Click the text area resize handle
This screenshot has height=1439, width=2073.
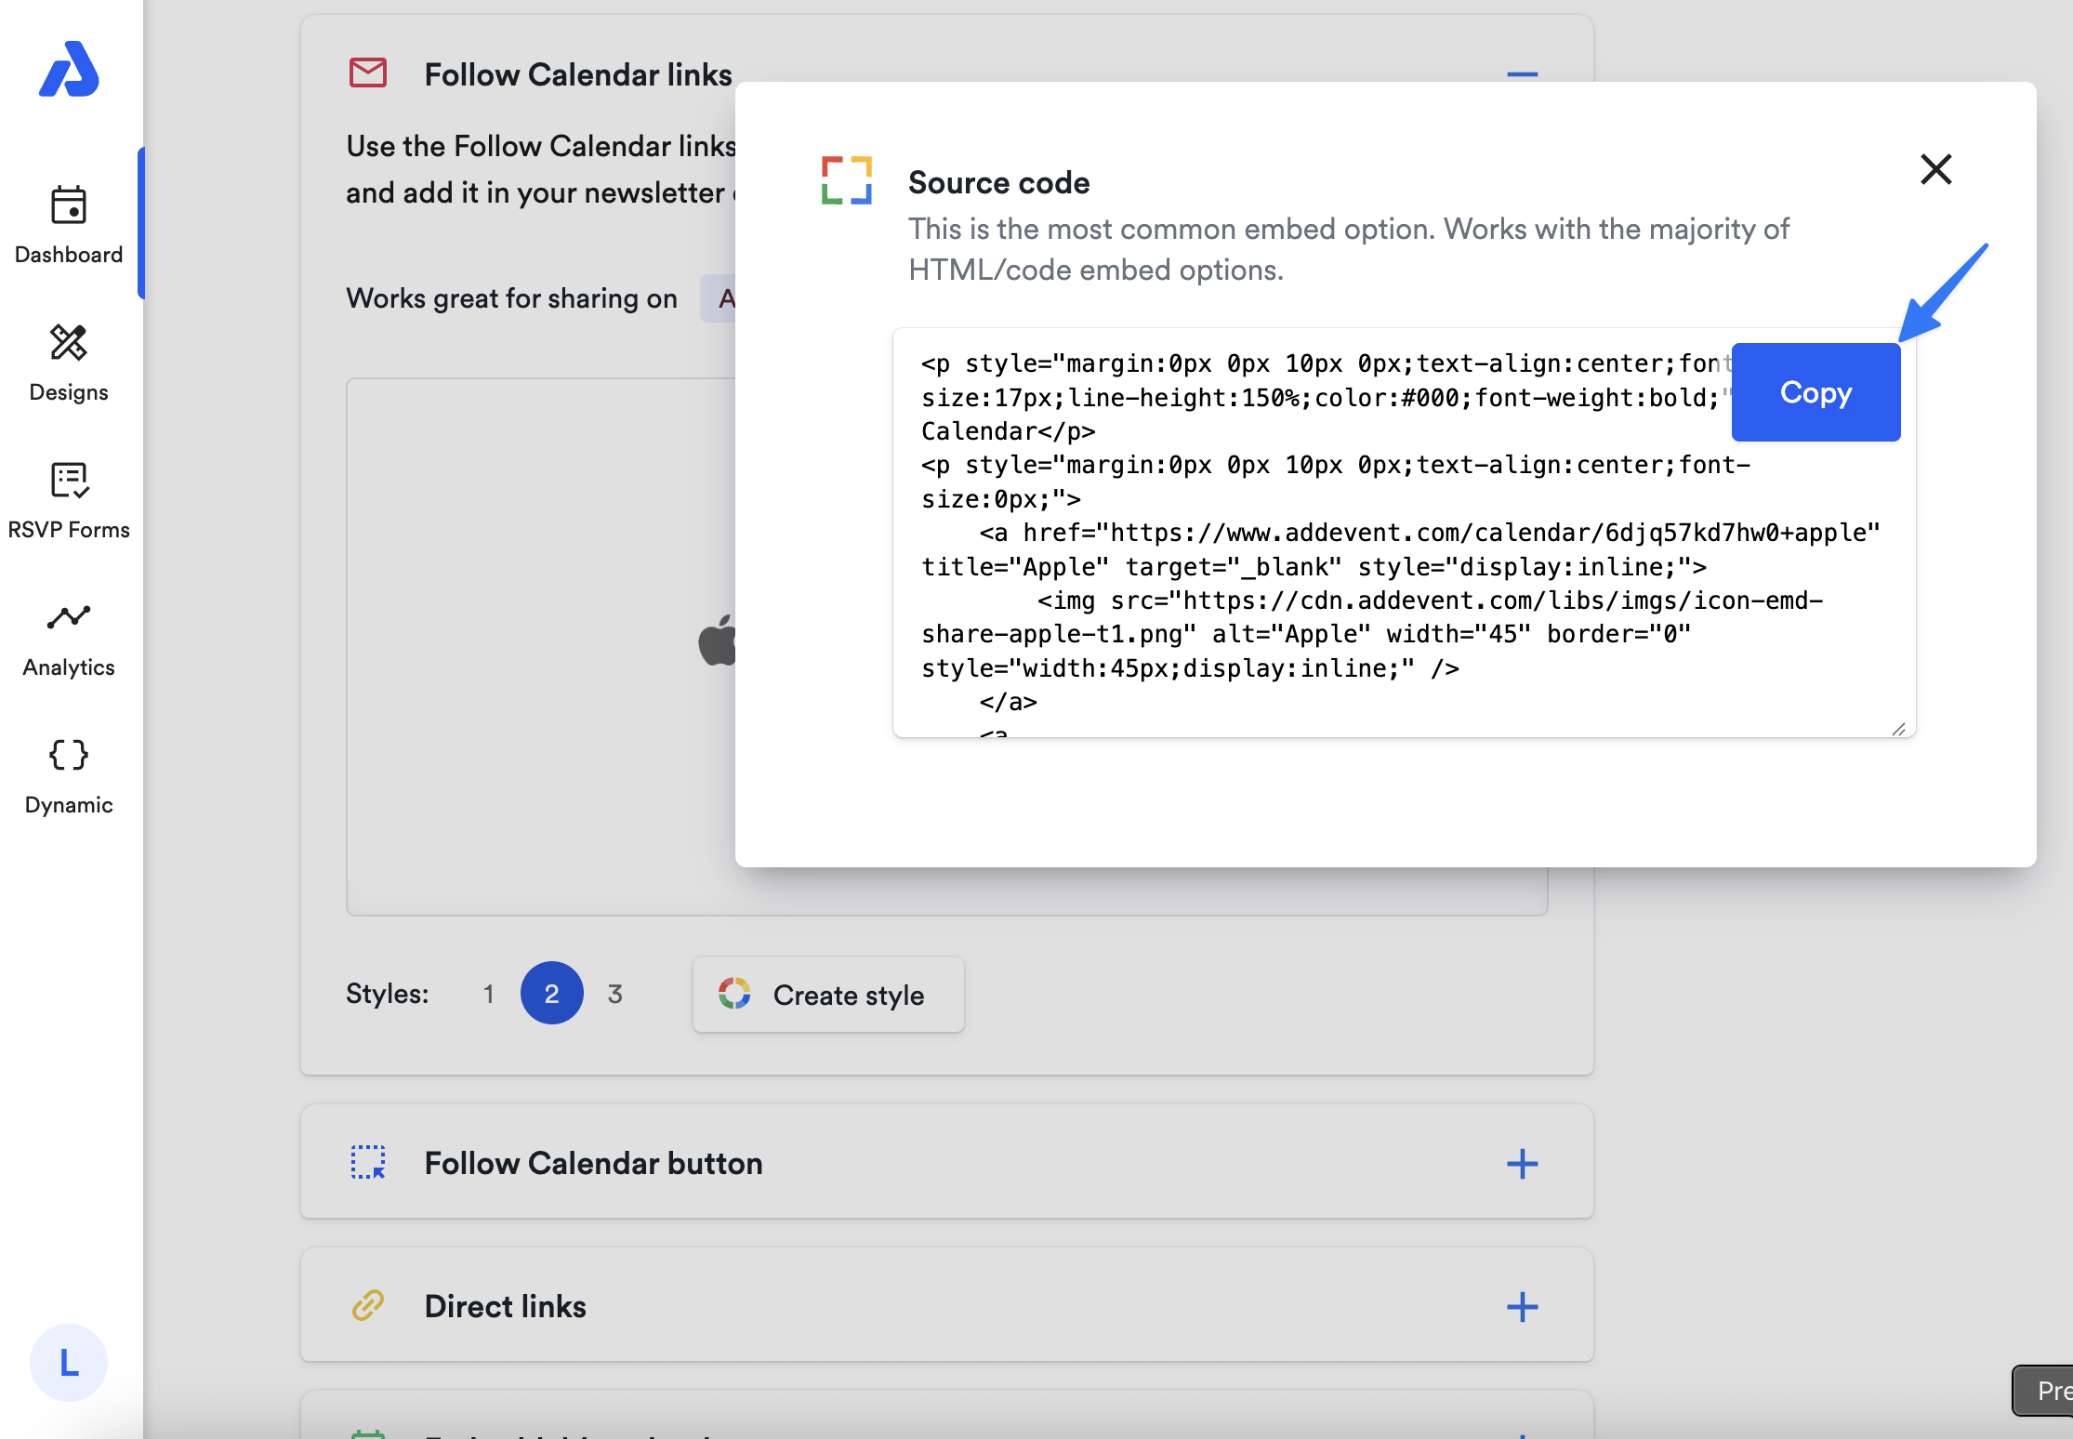[1899, 729]
